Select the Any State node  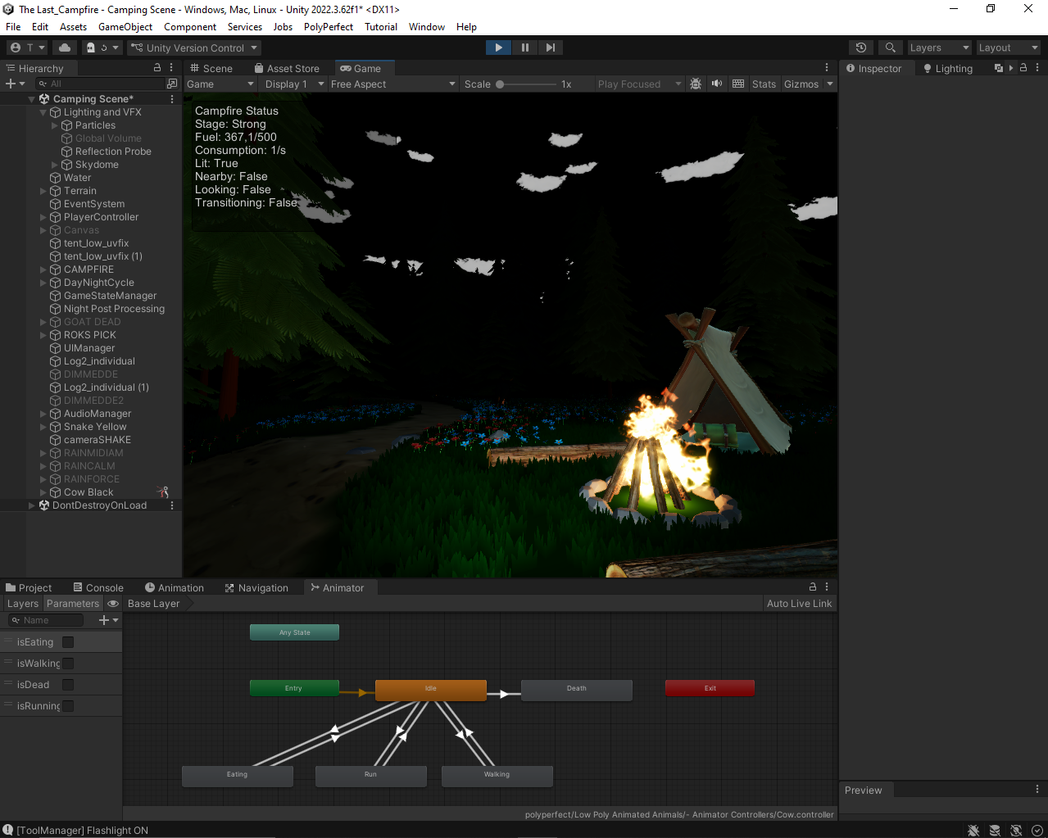tap(294, 632)
